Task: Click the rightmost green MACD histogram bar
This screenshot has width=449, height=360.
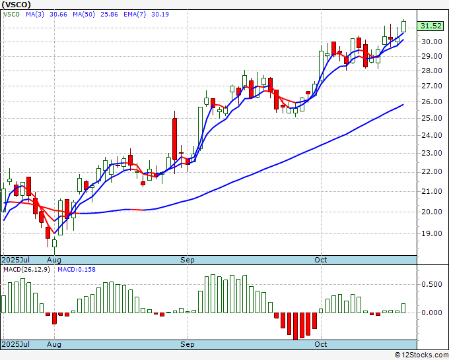Action: point(403,309)
